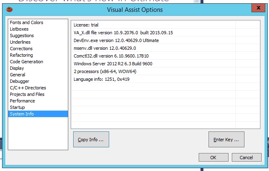Select the DevEnv.exe version row
Screen dimensions: 269x171
tap(166, 40)
